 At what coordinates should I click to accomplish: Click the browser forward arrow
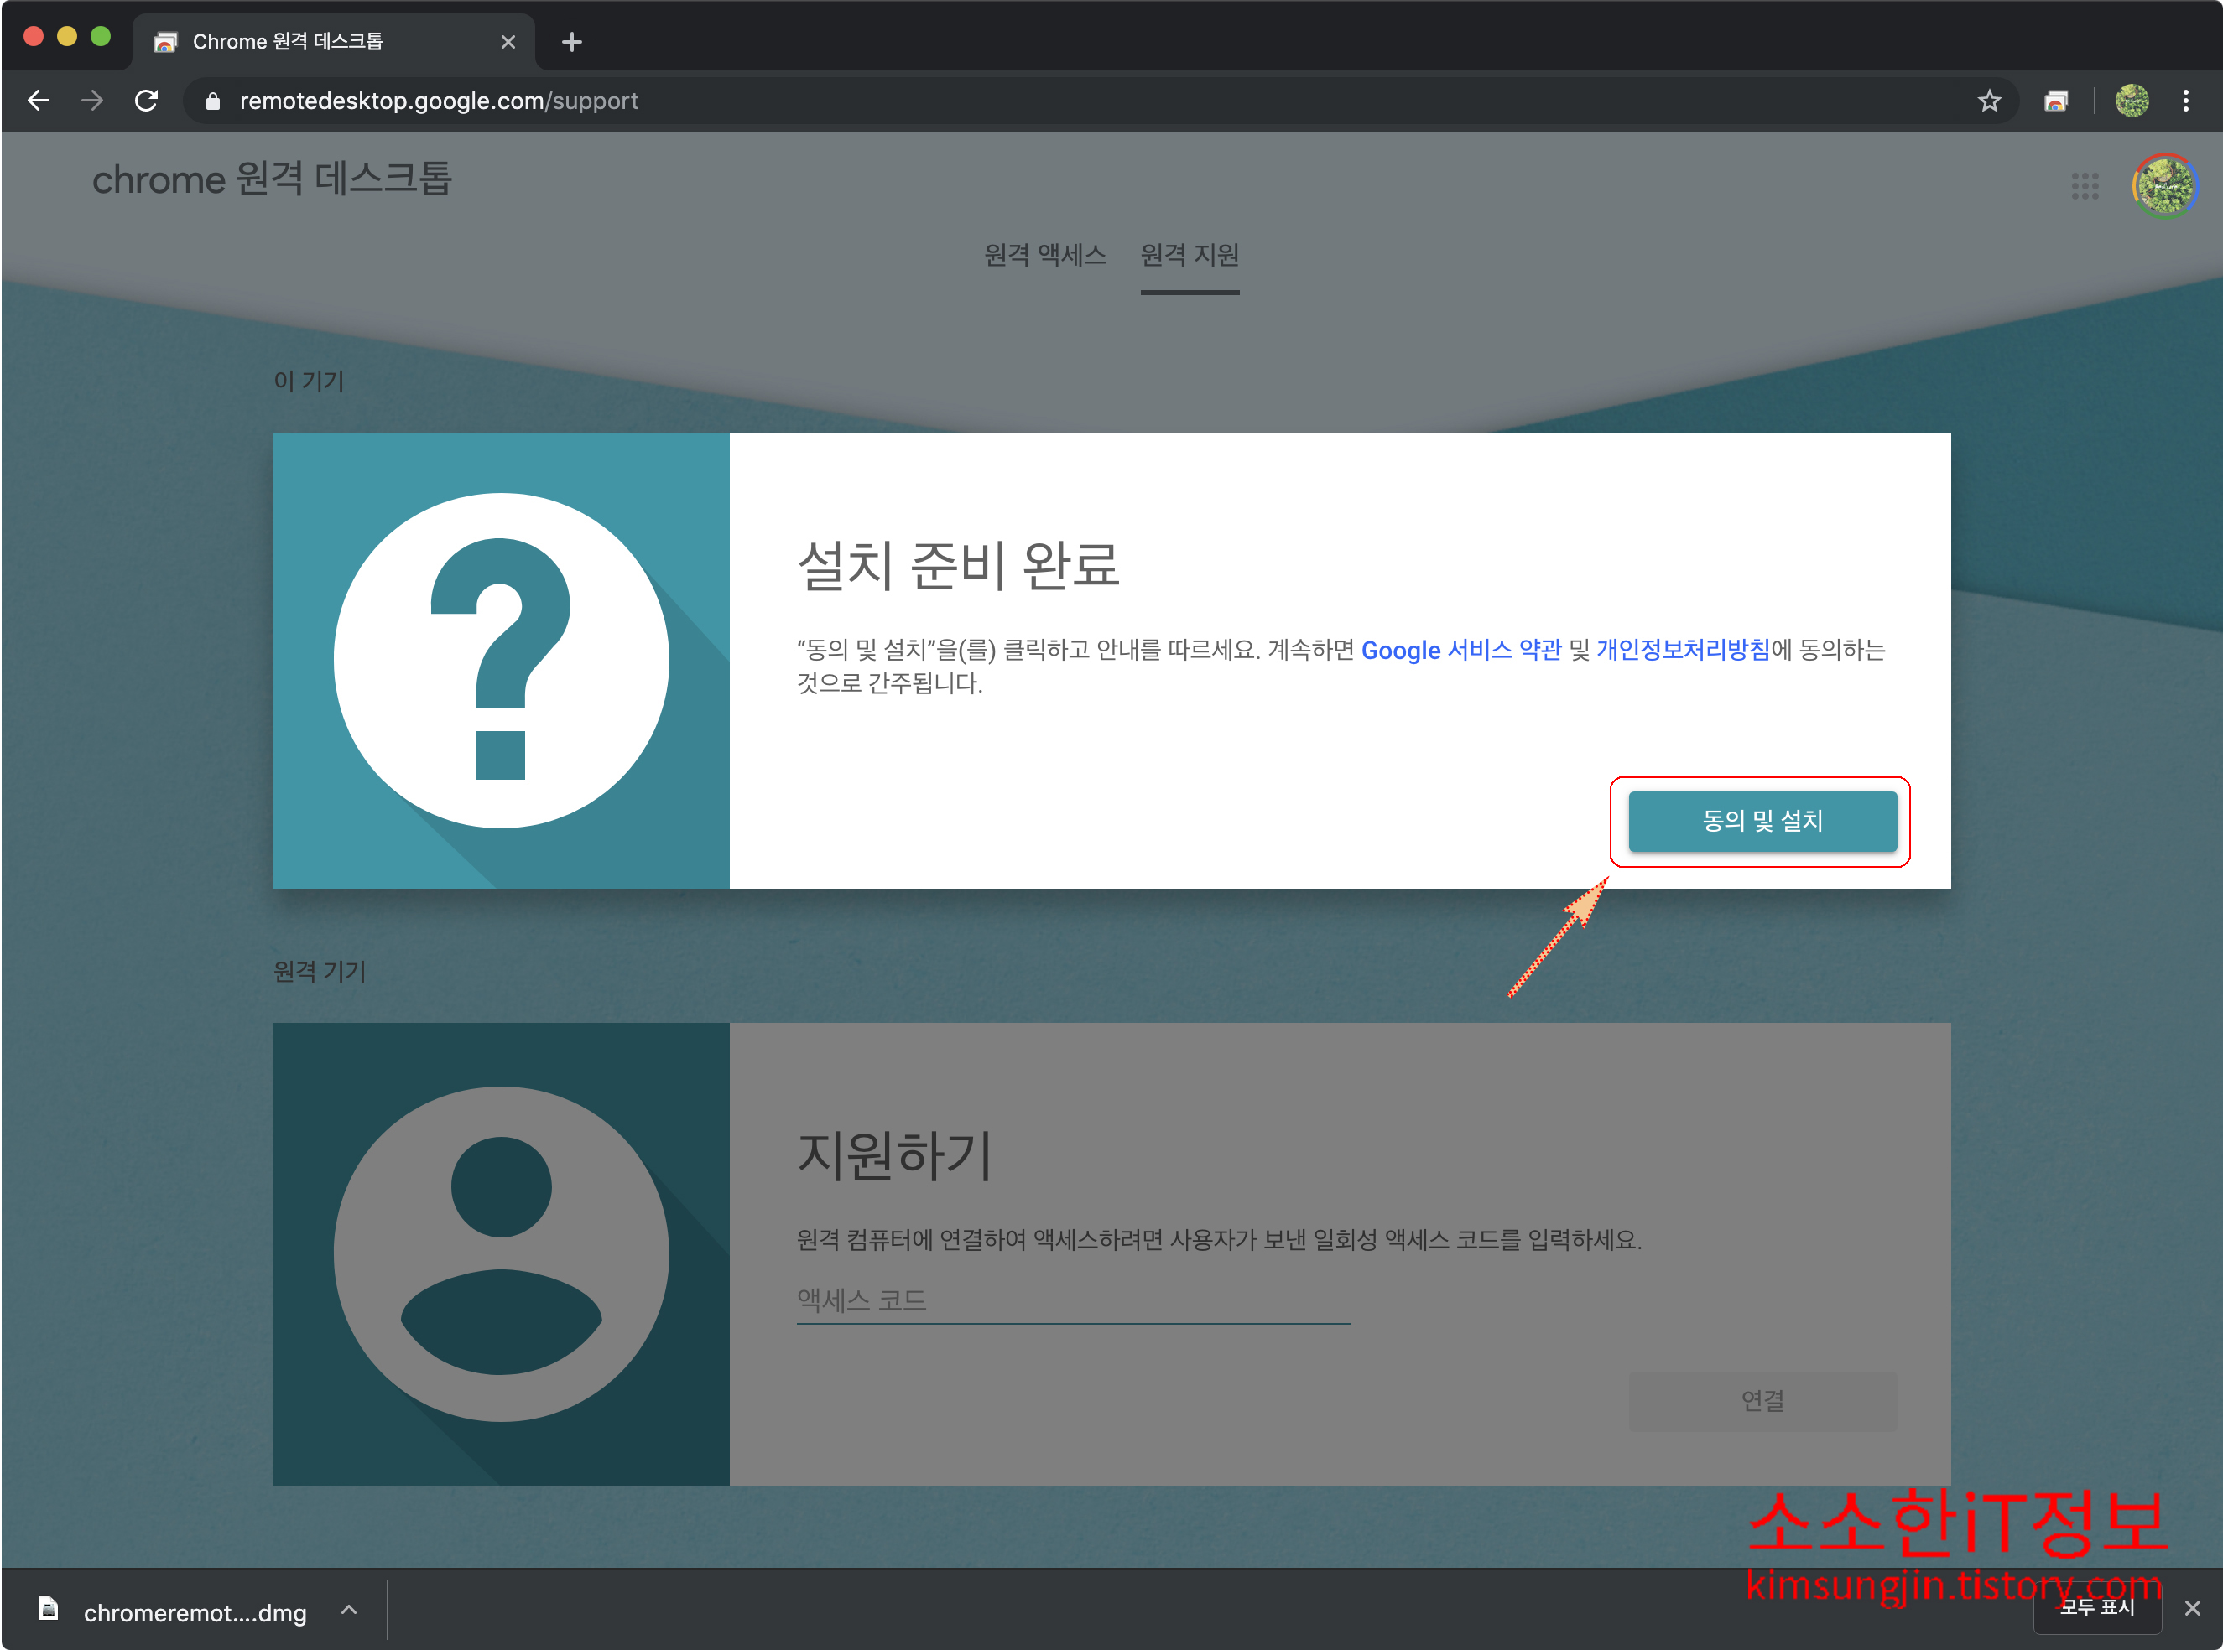point(92,101)
